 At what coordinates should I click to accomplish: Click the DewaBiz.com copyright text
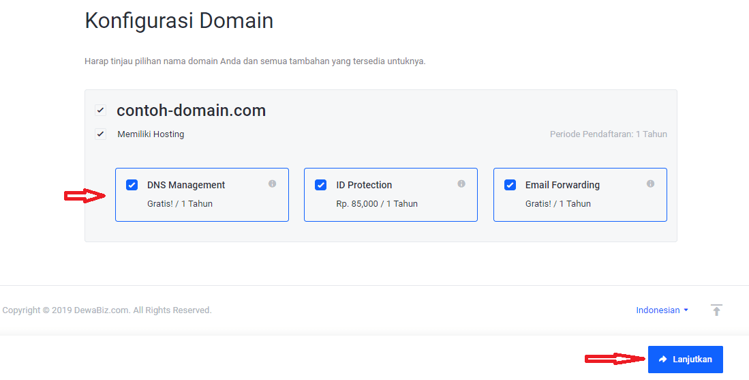coord(107,310)
